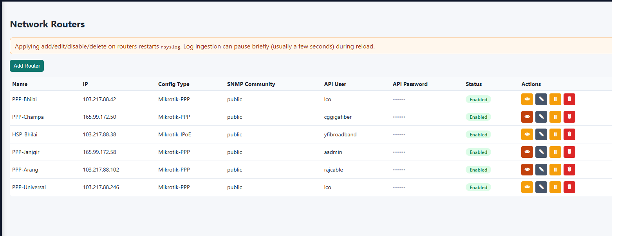The height and width of the screenshot is (236, 618).
Task: Disable PPP-Janjgir using the pause toggle
Action: (x=555, y=152)
